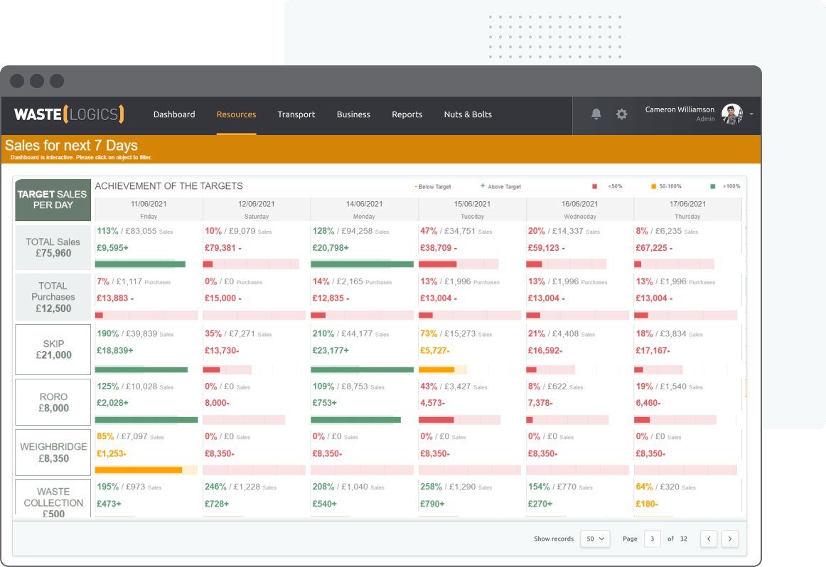The height and width of the screenshot is (567, 826).
Task: Click the Waste Logics logo
Action: pos(69,114)
